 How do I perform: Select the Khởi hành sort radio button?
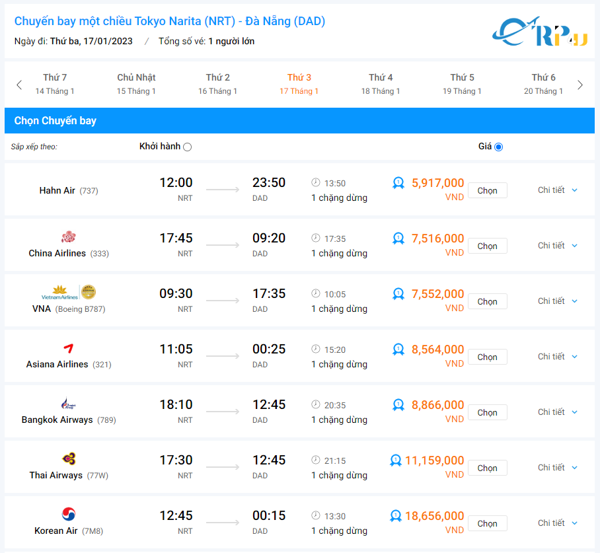[x=187, y=147]
